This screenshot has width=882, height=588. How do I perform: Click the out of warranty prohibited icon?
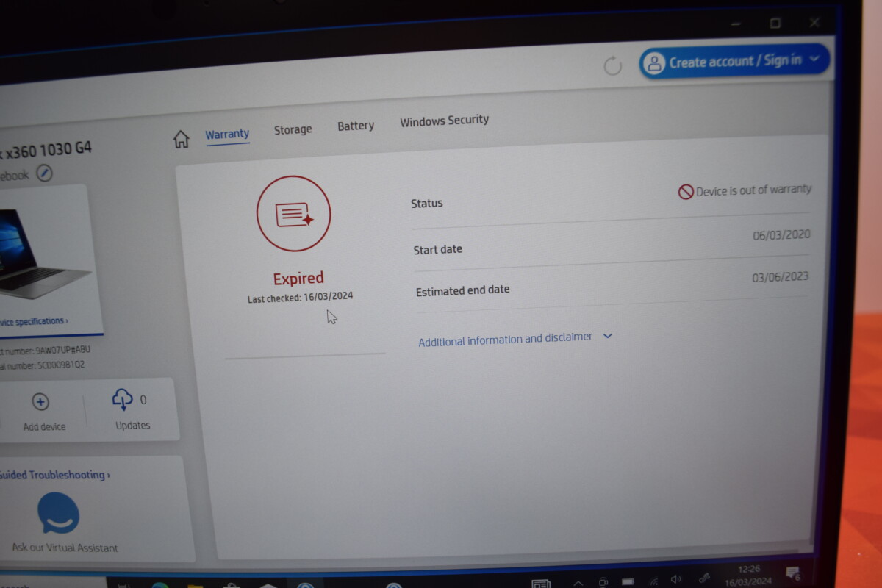[x=686, y=192]
